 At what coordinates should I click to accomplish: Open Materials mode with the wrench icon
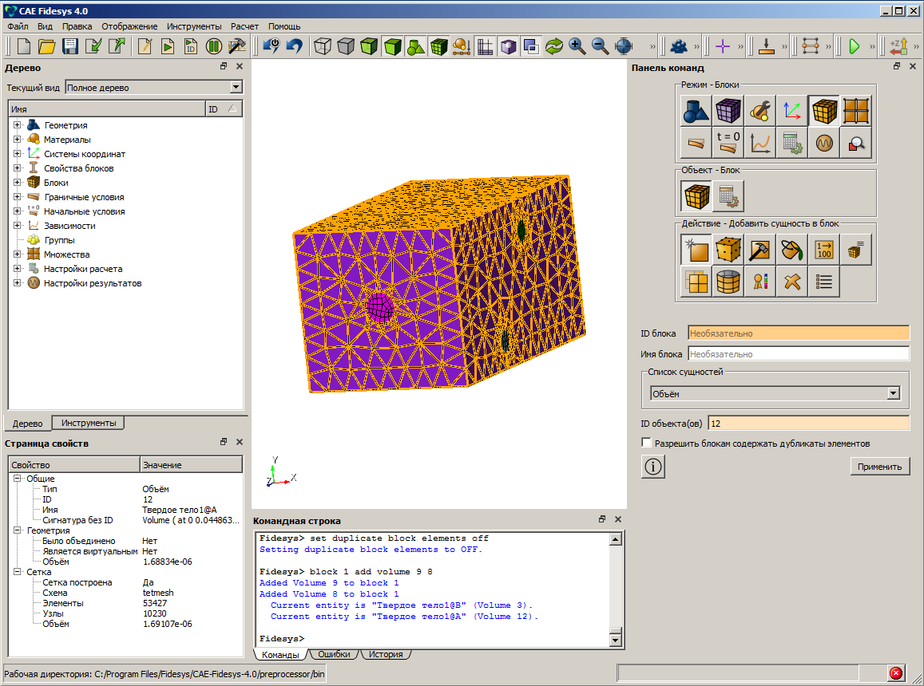click(x=759, y=110)
